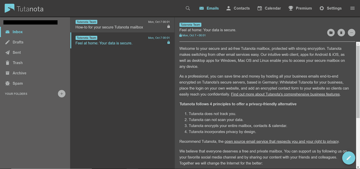Switch to Contacts
Image resolution: width=360 pixels, height=169 pixels.
pyautogui.click(x=238, y=8)
